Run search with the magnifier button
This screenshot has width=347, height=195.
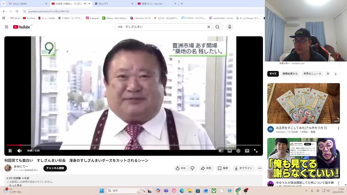[217, 27]
